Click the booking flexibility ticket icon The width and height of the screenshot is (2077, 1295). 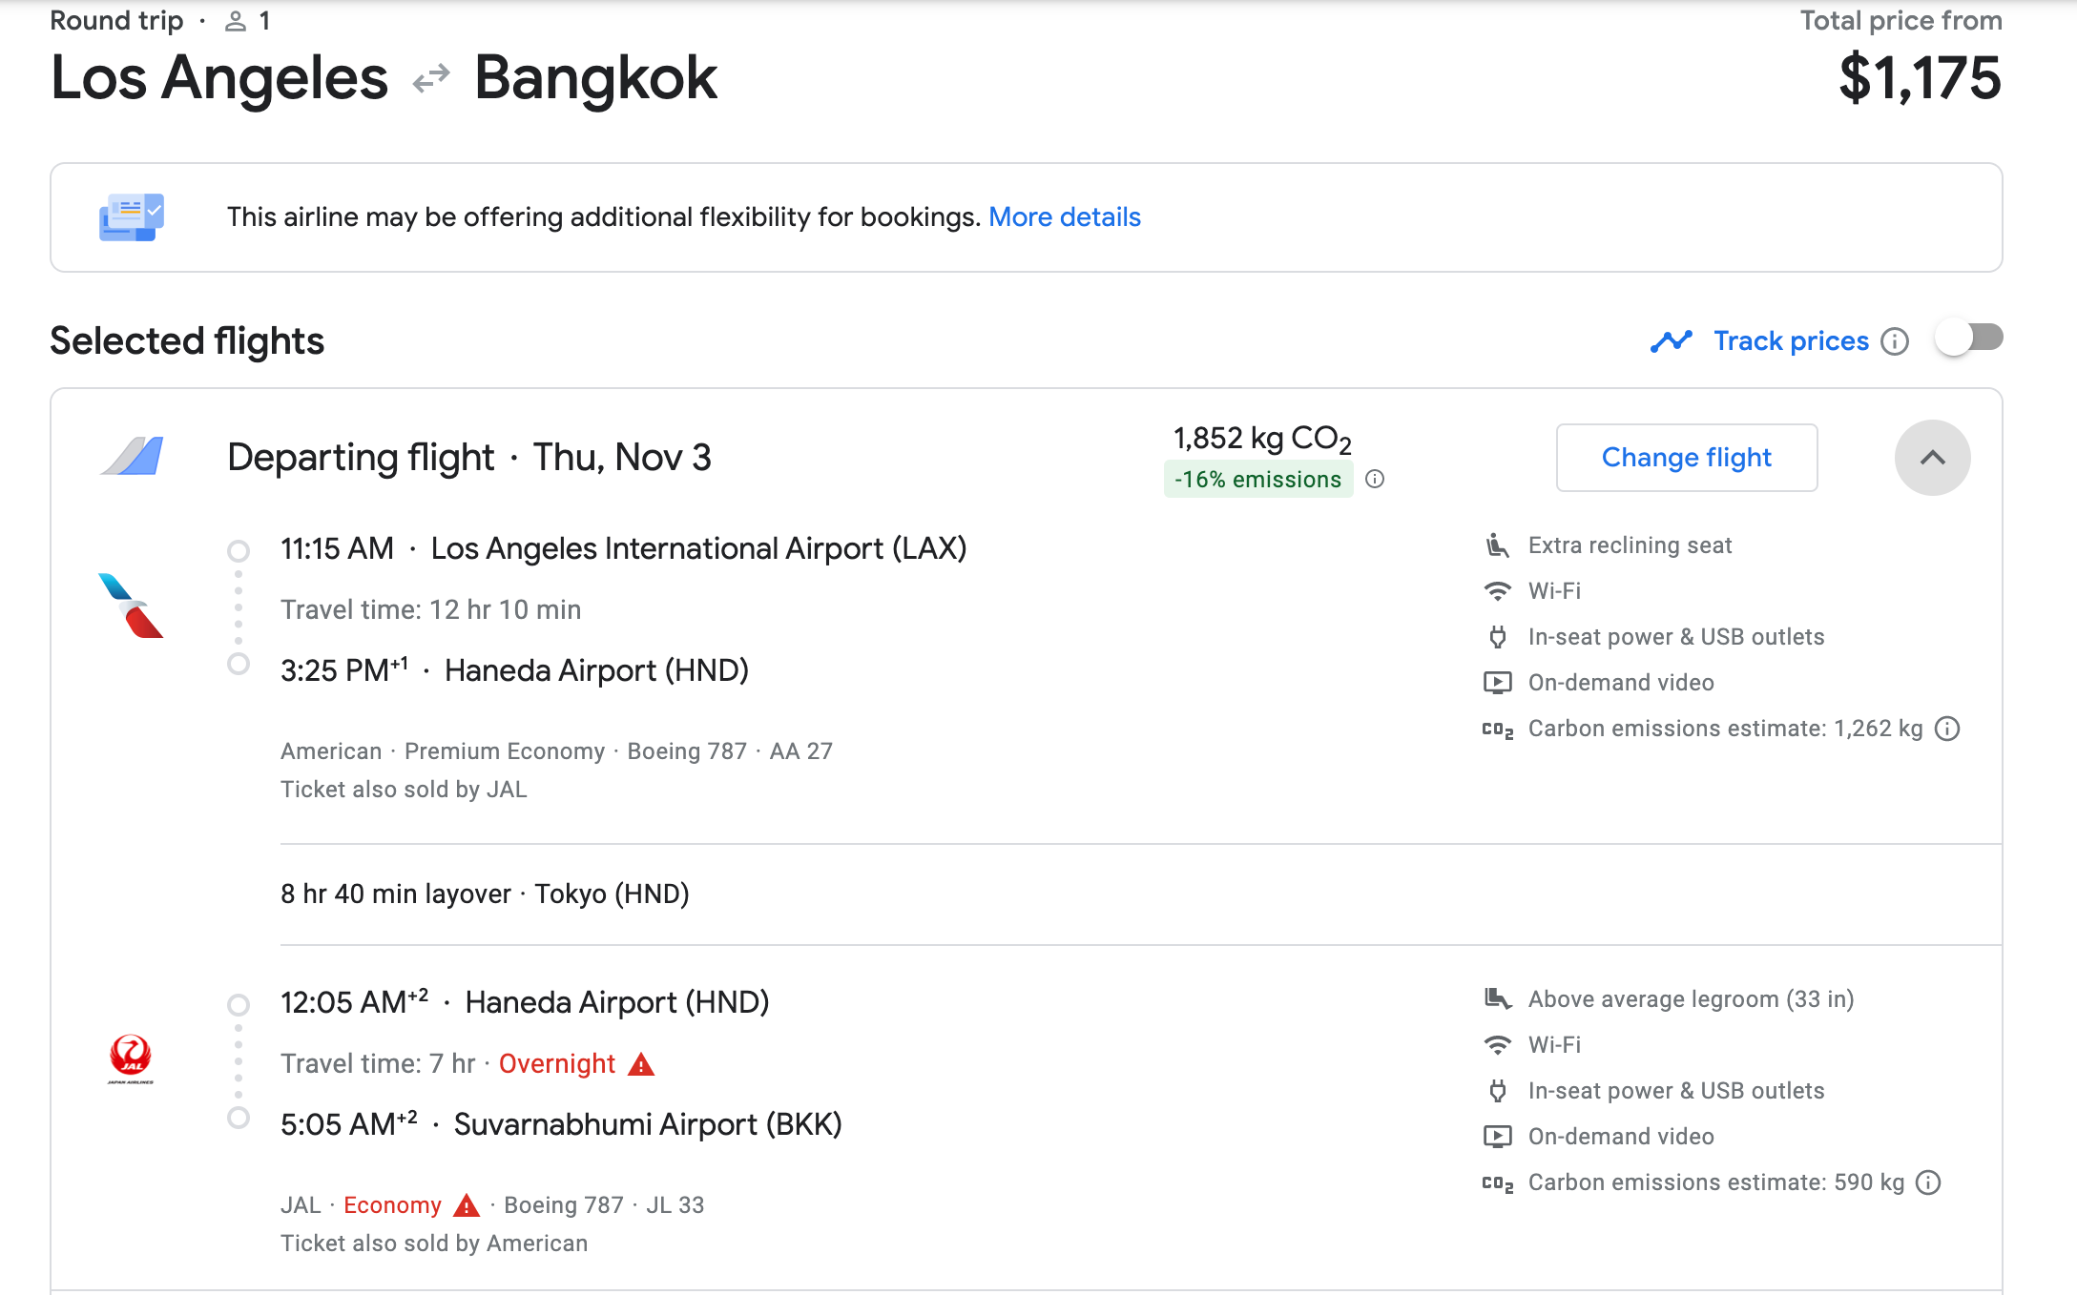click(132, 217)
